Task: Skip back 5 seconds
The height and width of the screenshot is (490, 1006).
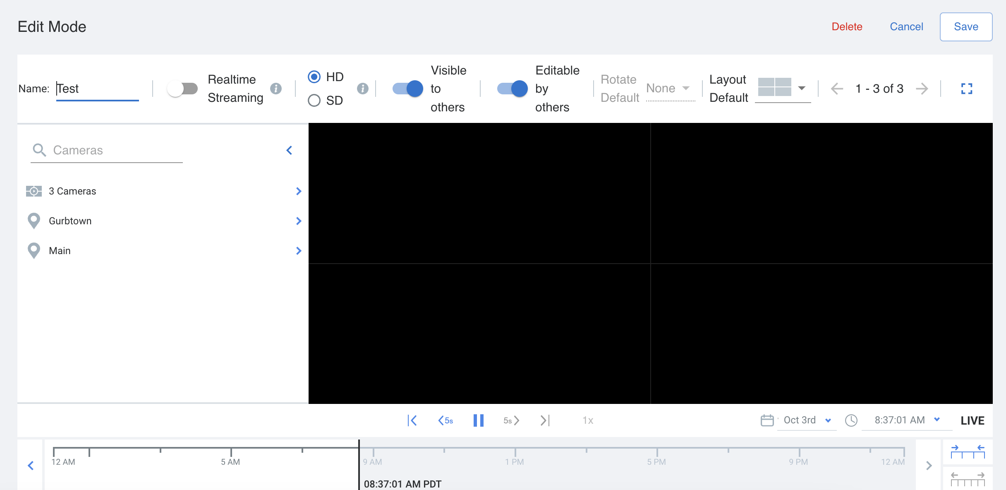Action: [x=446, y=420]
